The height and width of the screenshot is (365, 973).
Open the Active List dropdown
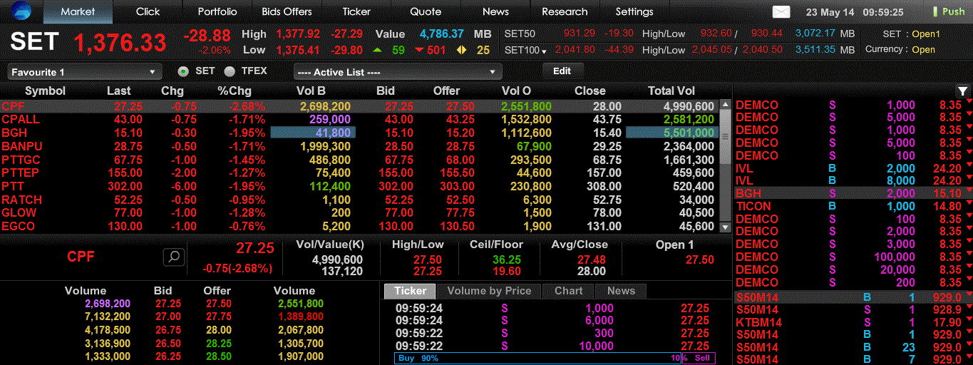(x=398, y=72)
